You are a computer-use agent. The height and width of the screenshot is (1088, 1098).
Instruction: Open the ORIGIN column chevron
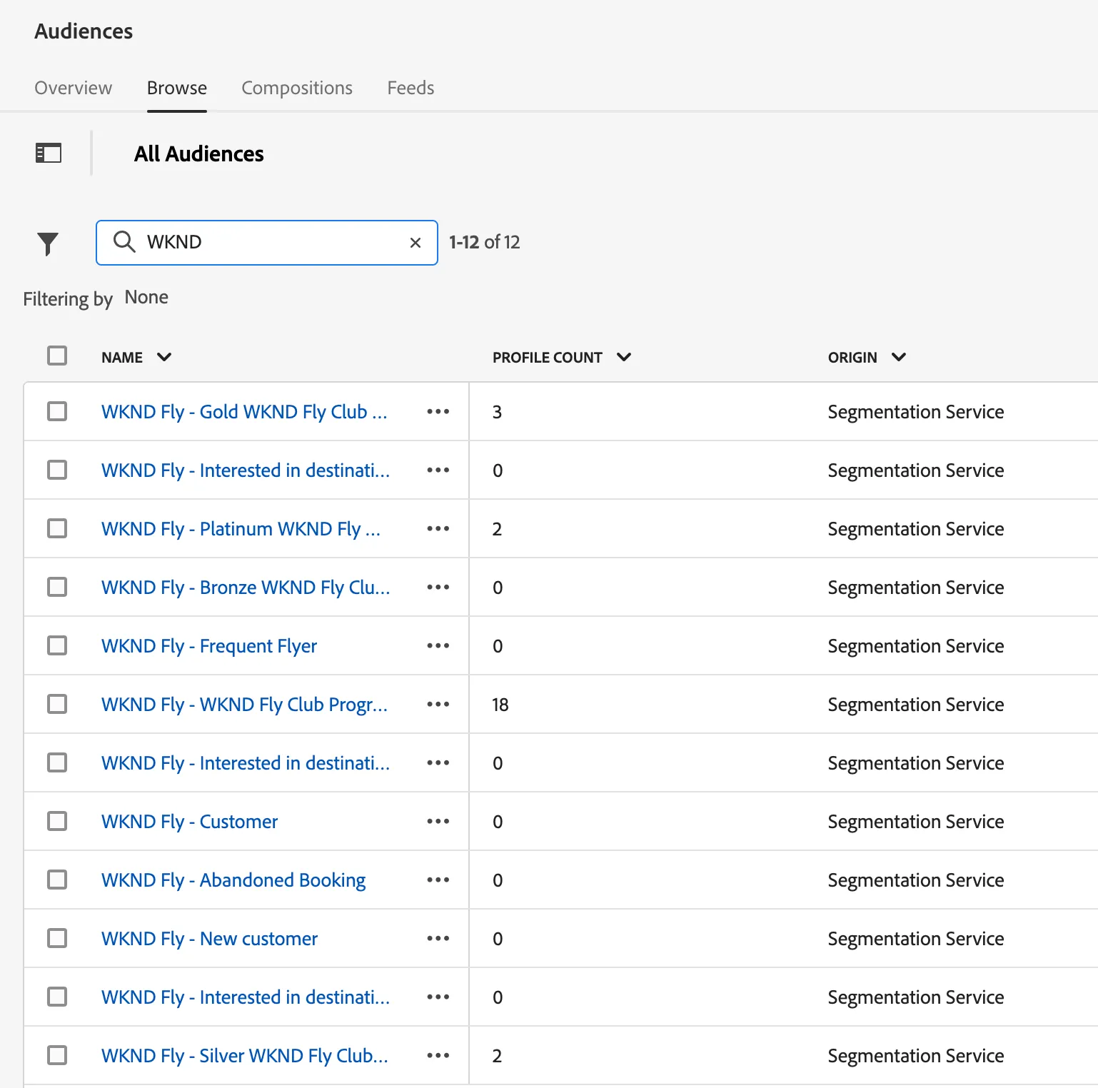pos(899,357)
